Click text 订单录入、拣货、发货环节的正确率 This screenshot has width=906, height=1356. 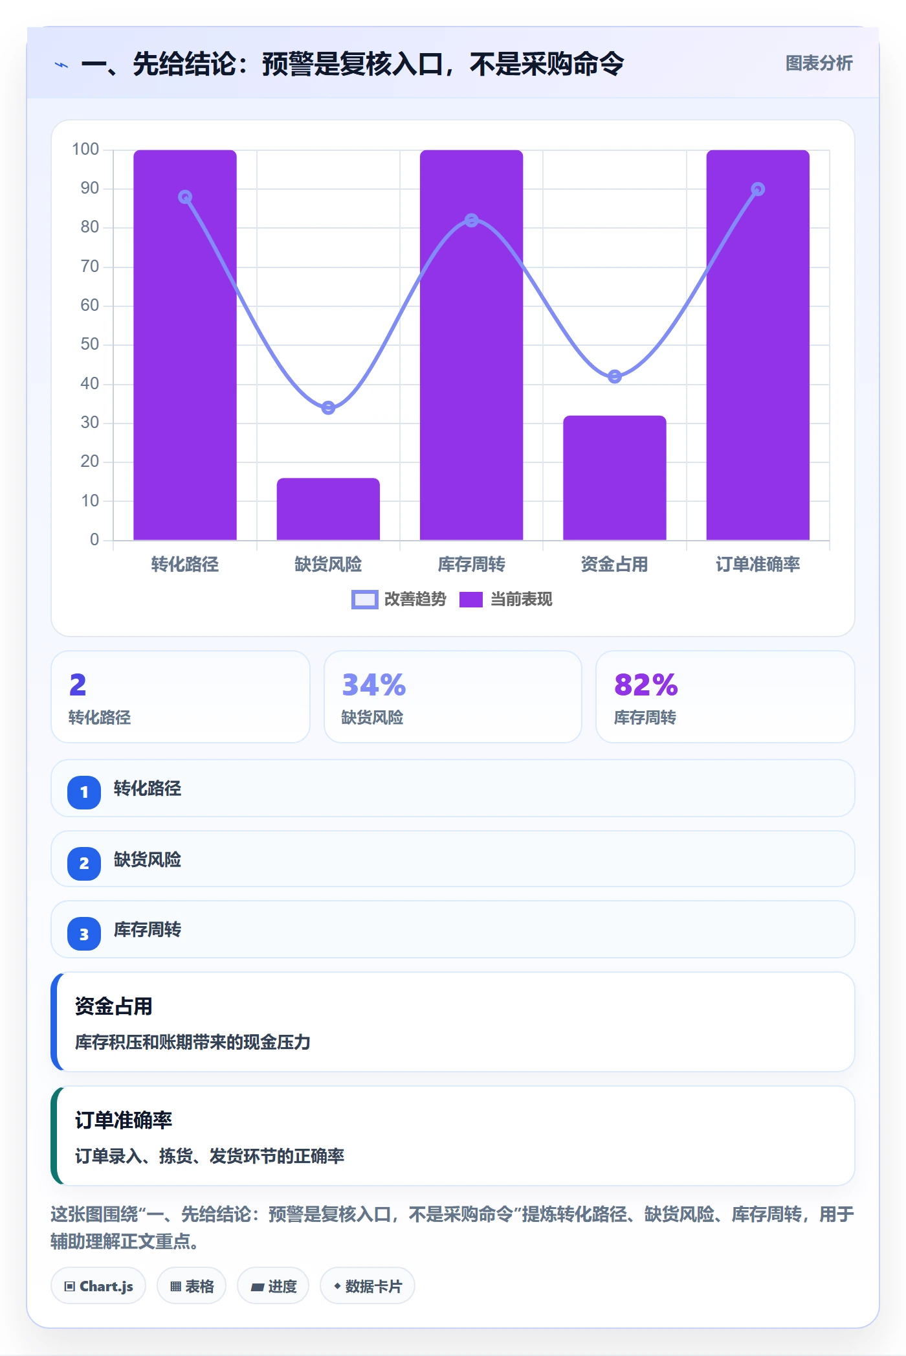coord(210,1156)
